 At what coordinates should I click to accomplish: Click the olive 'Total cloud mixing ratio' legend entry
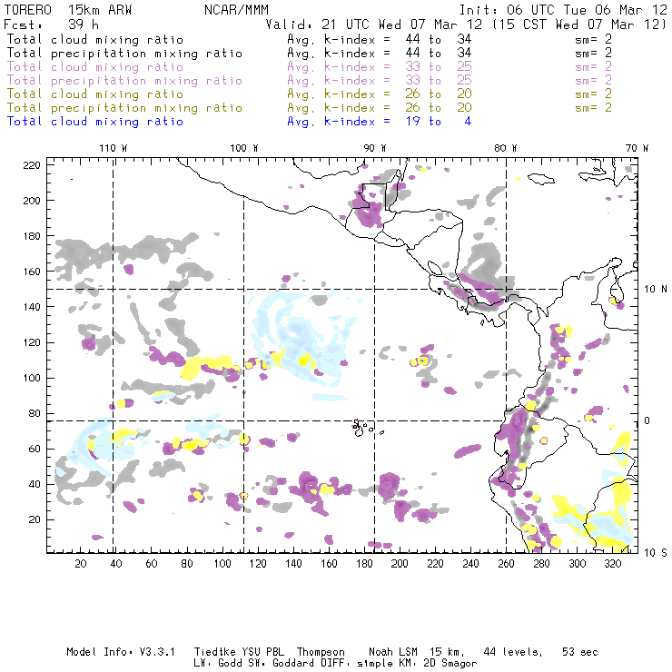(x=95, y=94)
